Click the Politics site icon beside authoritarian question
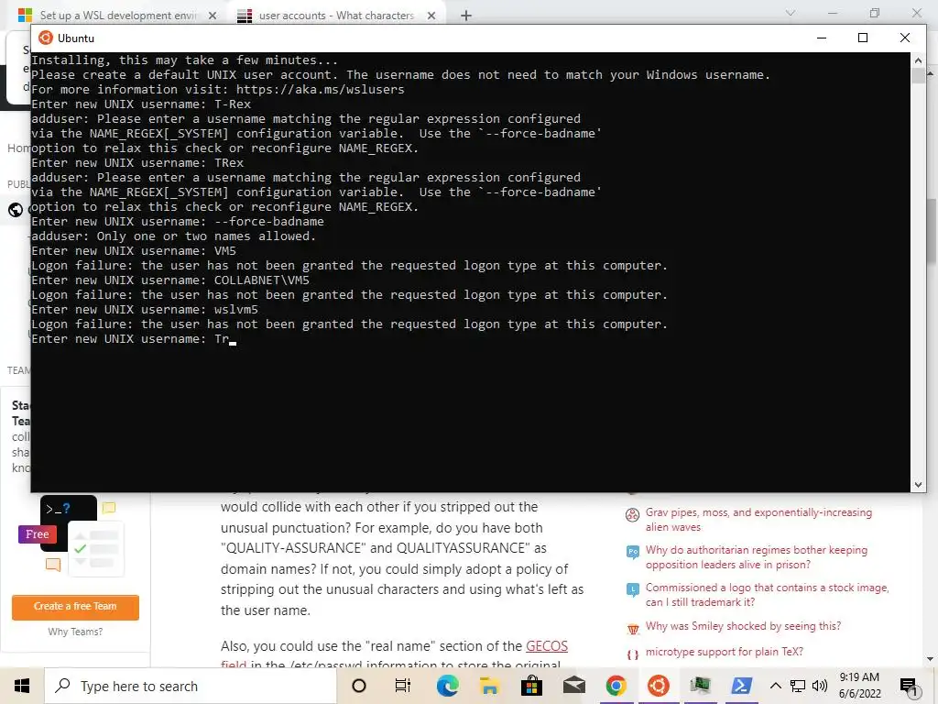This screenshot has height=704, width=938. (632, 552)
